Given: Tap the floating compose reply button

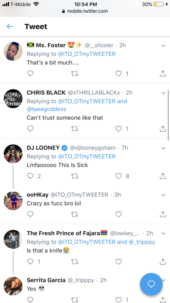Looking at the screenshot, I should 151,284.
